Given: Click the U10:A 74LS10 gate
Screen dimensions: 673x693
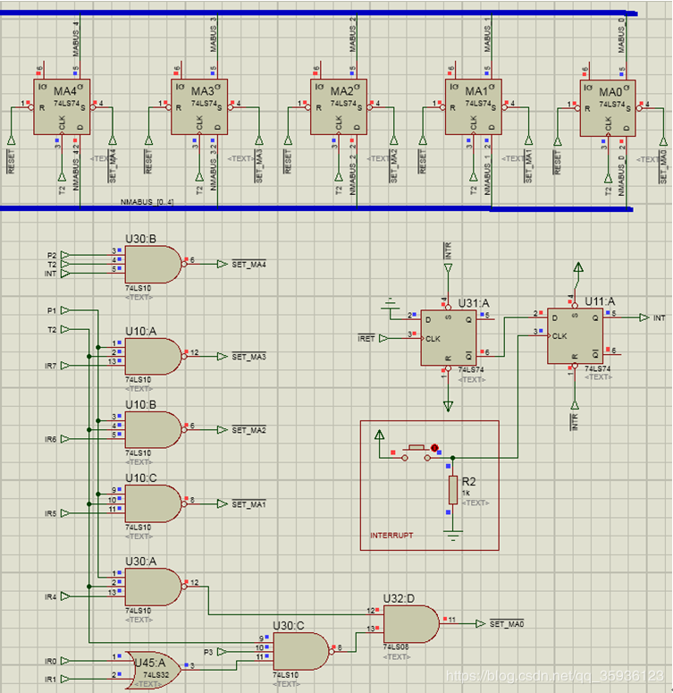Looking at the screenshot, I should pyautogui.click(x=151, y=356).
